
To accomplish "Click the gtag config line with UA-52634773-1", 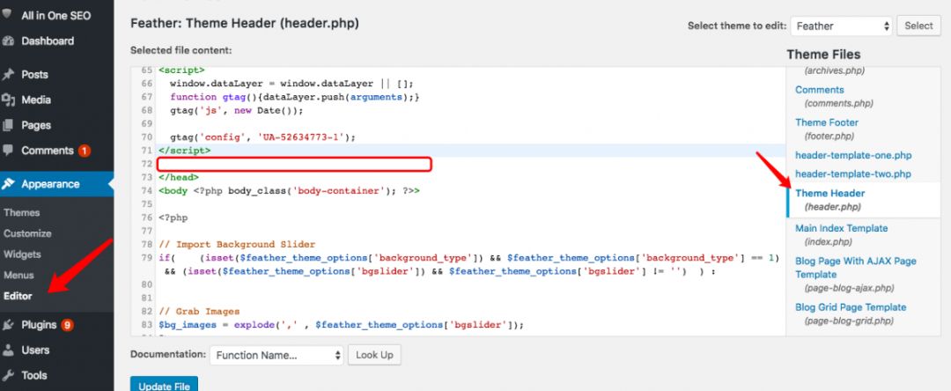I will (x=262, y=137).
